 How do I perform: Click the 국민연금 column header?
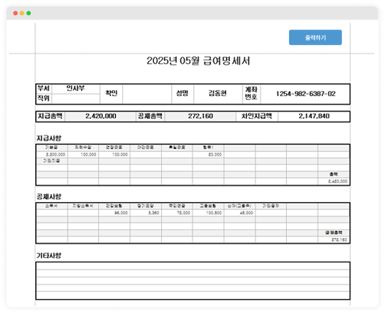(x=177, y=206)
